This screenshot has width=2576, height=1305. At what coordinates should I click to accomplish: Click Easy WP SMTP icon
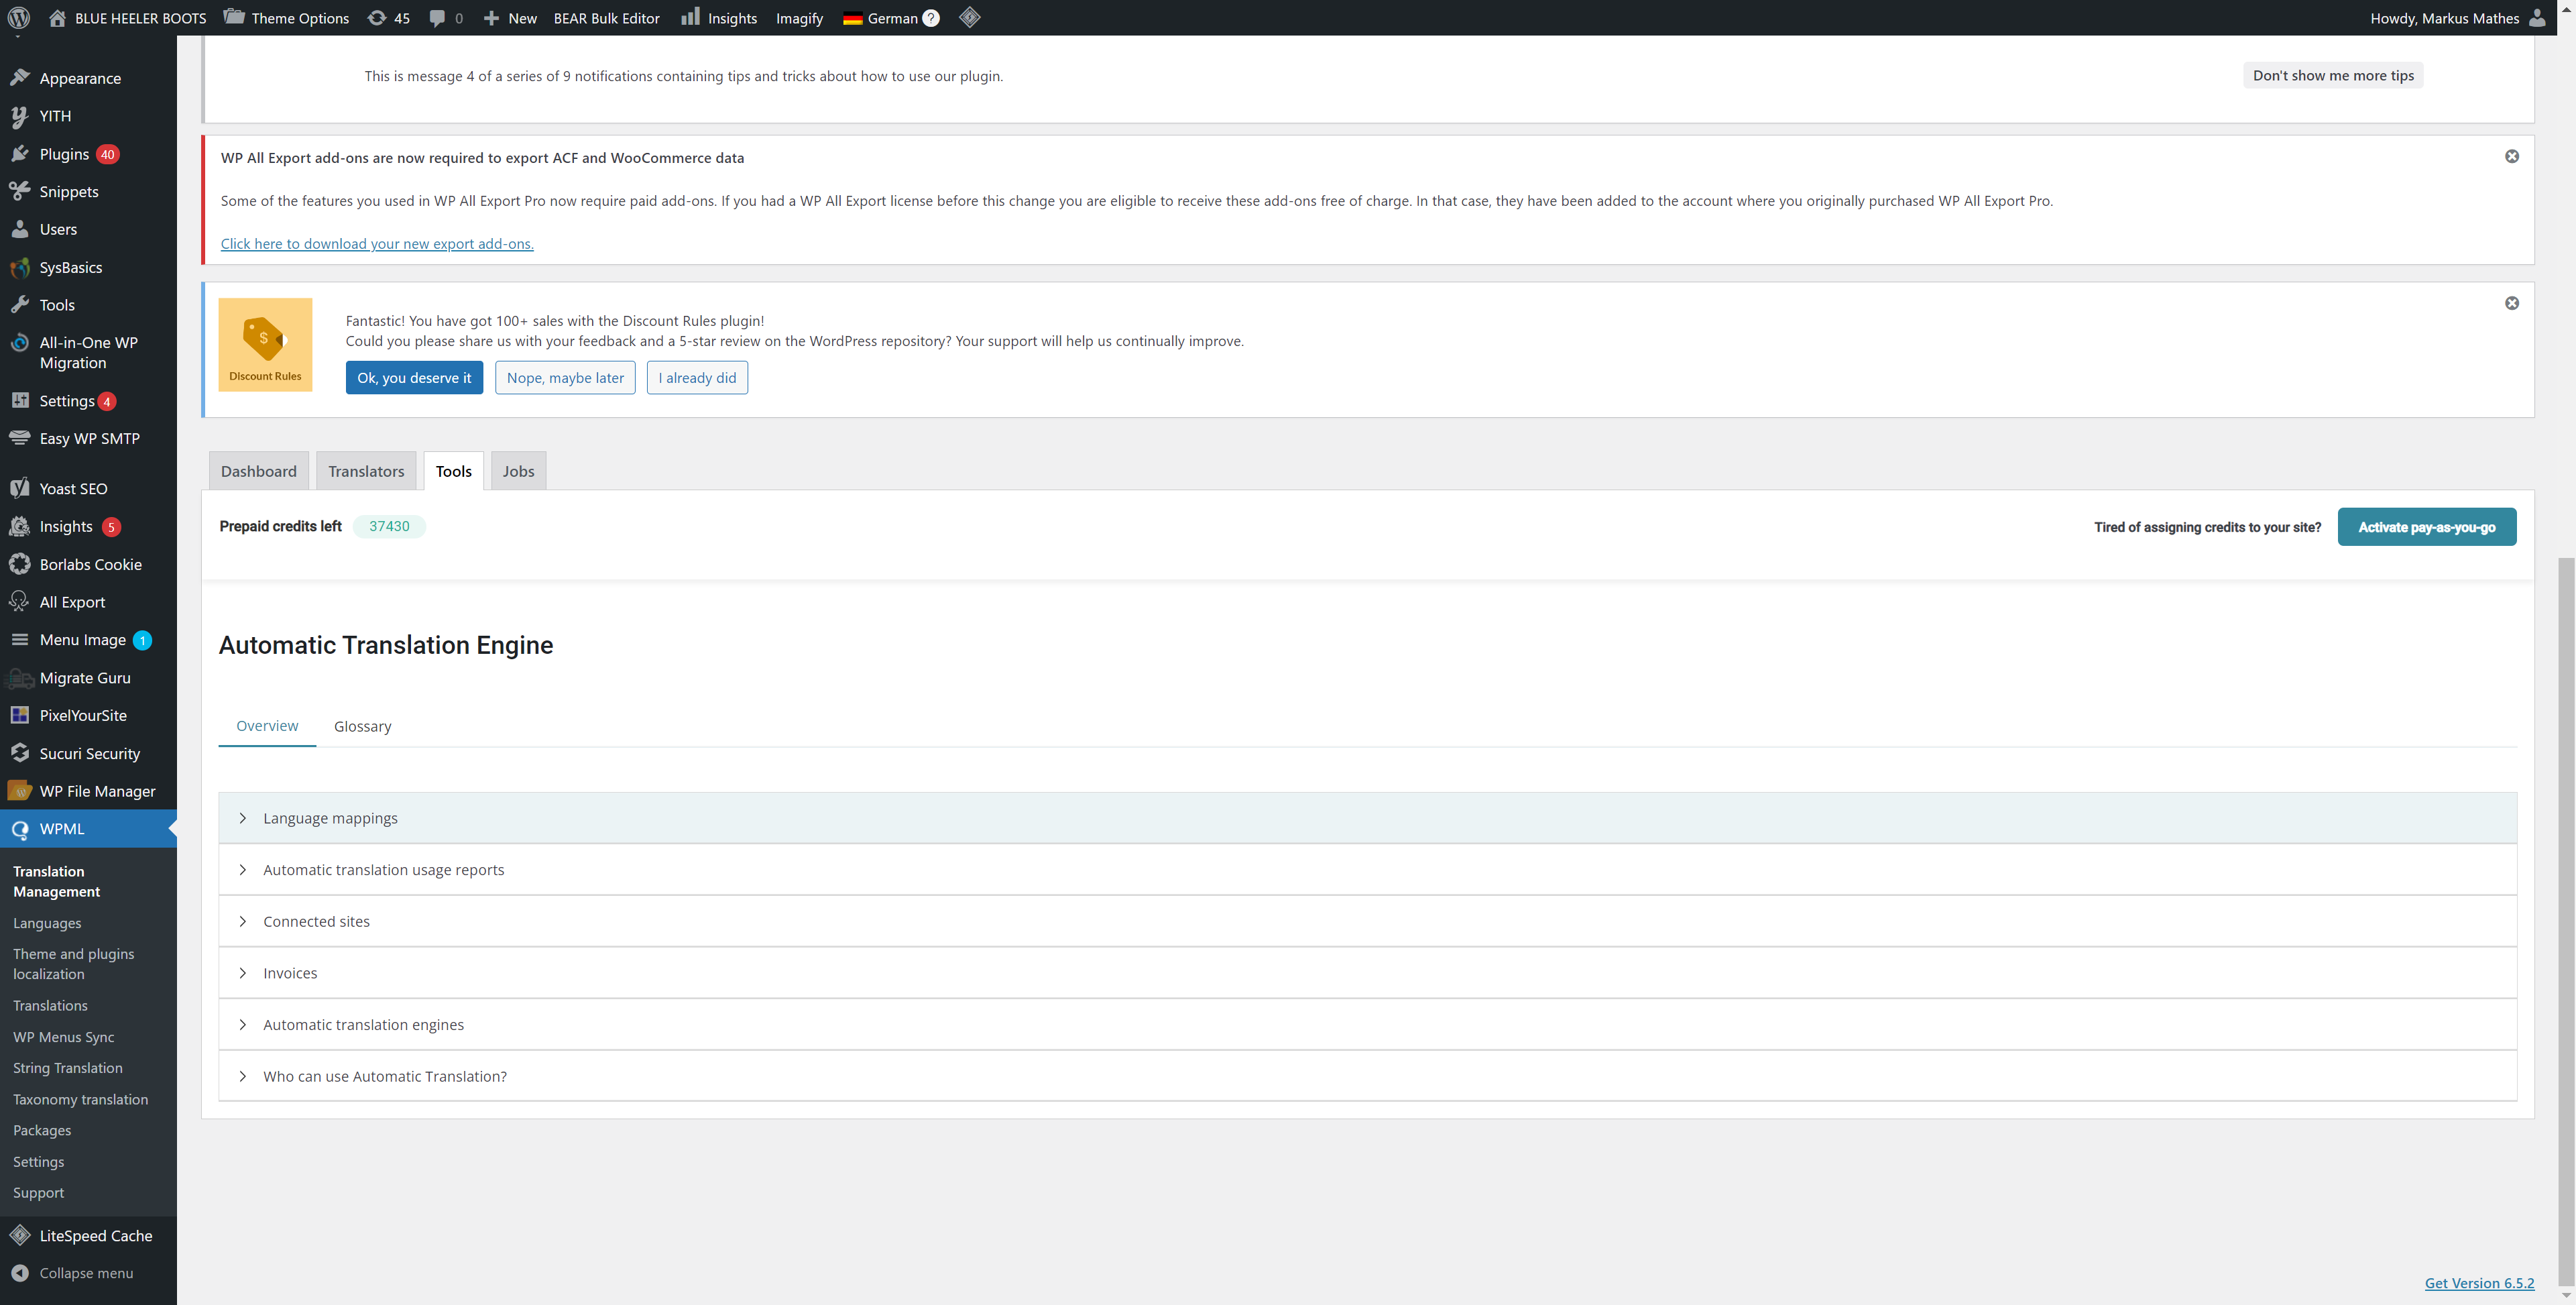coord(20,438)
